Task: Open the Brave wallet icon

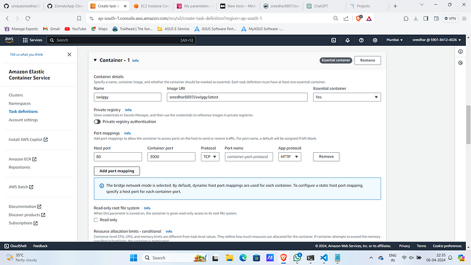Action: 436,18
